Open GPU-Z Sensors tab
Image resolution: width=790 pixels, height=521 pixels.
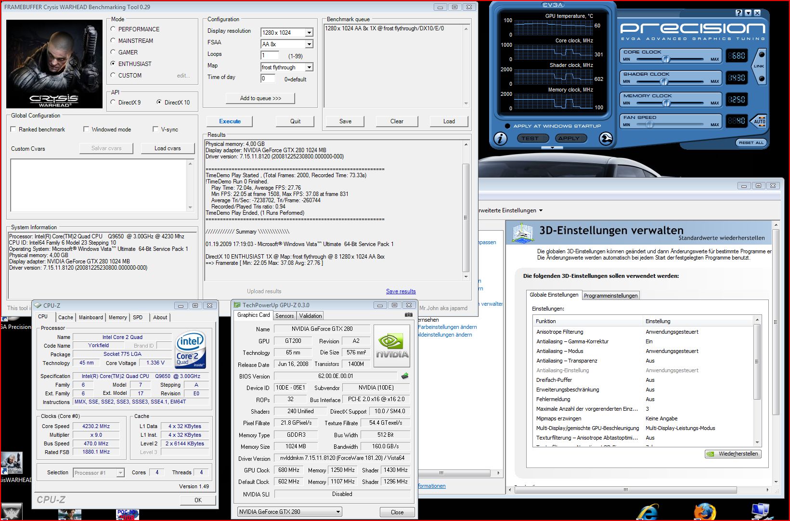(x=285, y=316)
